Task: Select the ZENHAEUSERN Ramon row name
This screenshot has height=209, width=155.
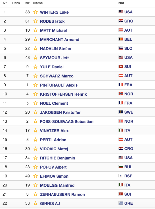Action: (x=62, y=194)
